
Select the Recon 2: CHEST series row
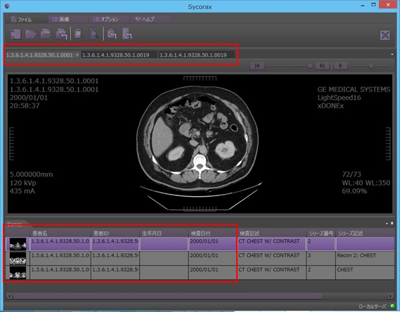point(200,258)
